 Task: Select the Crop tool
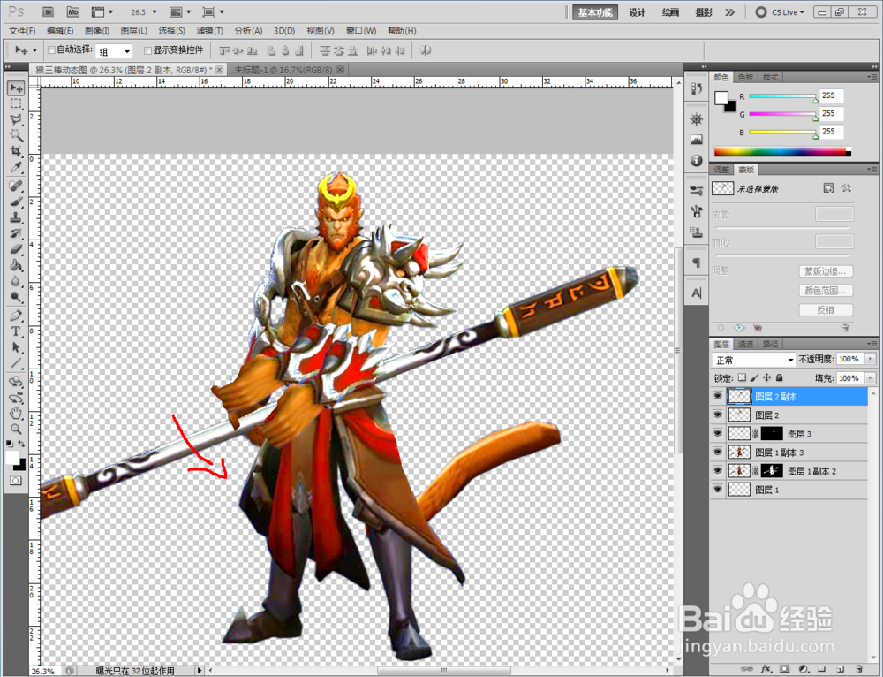tap(16, 151)
